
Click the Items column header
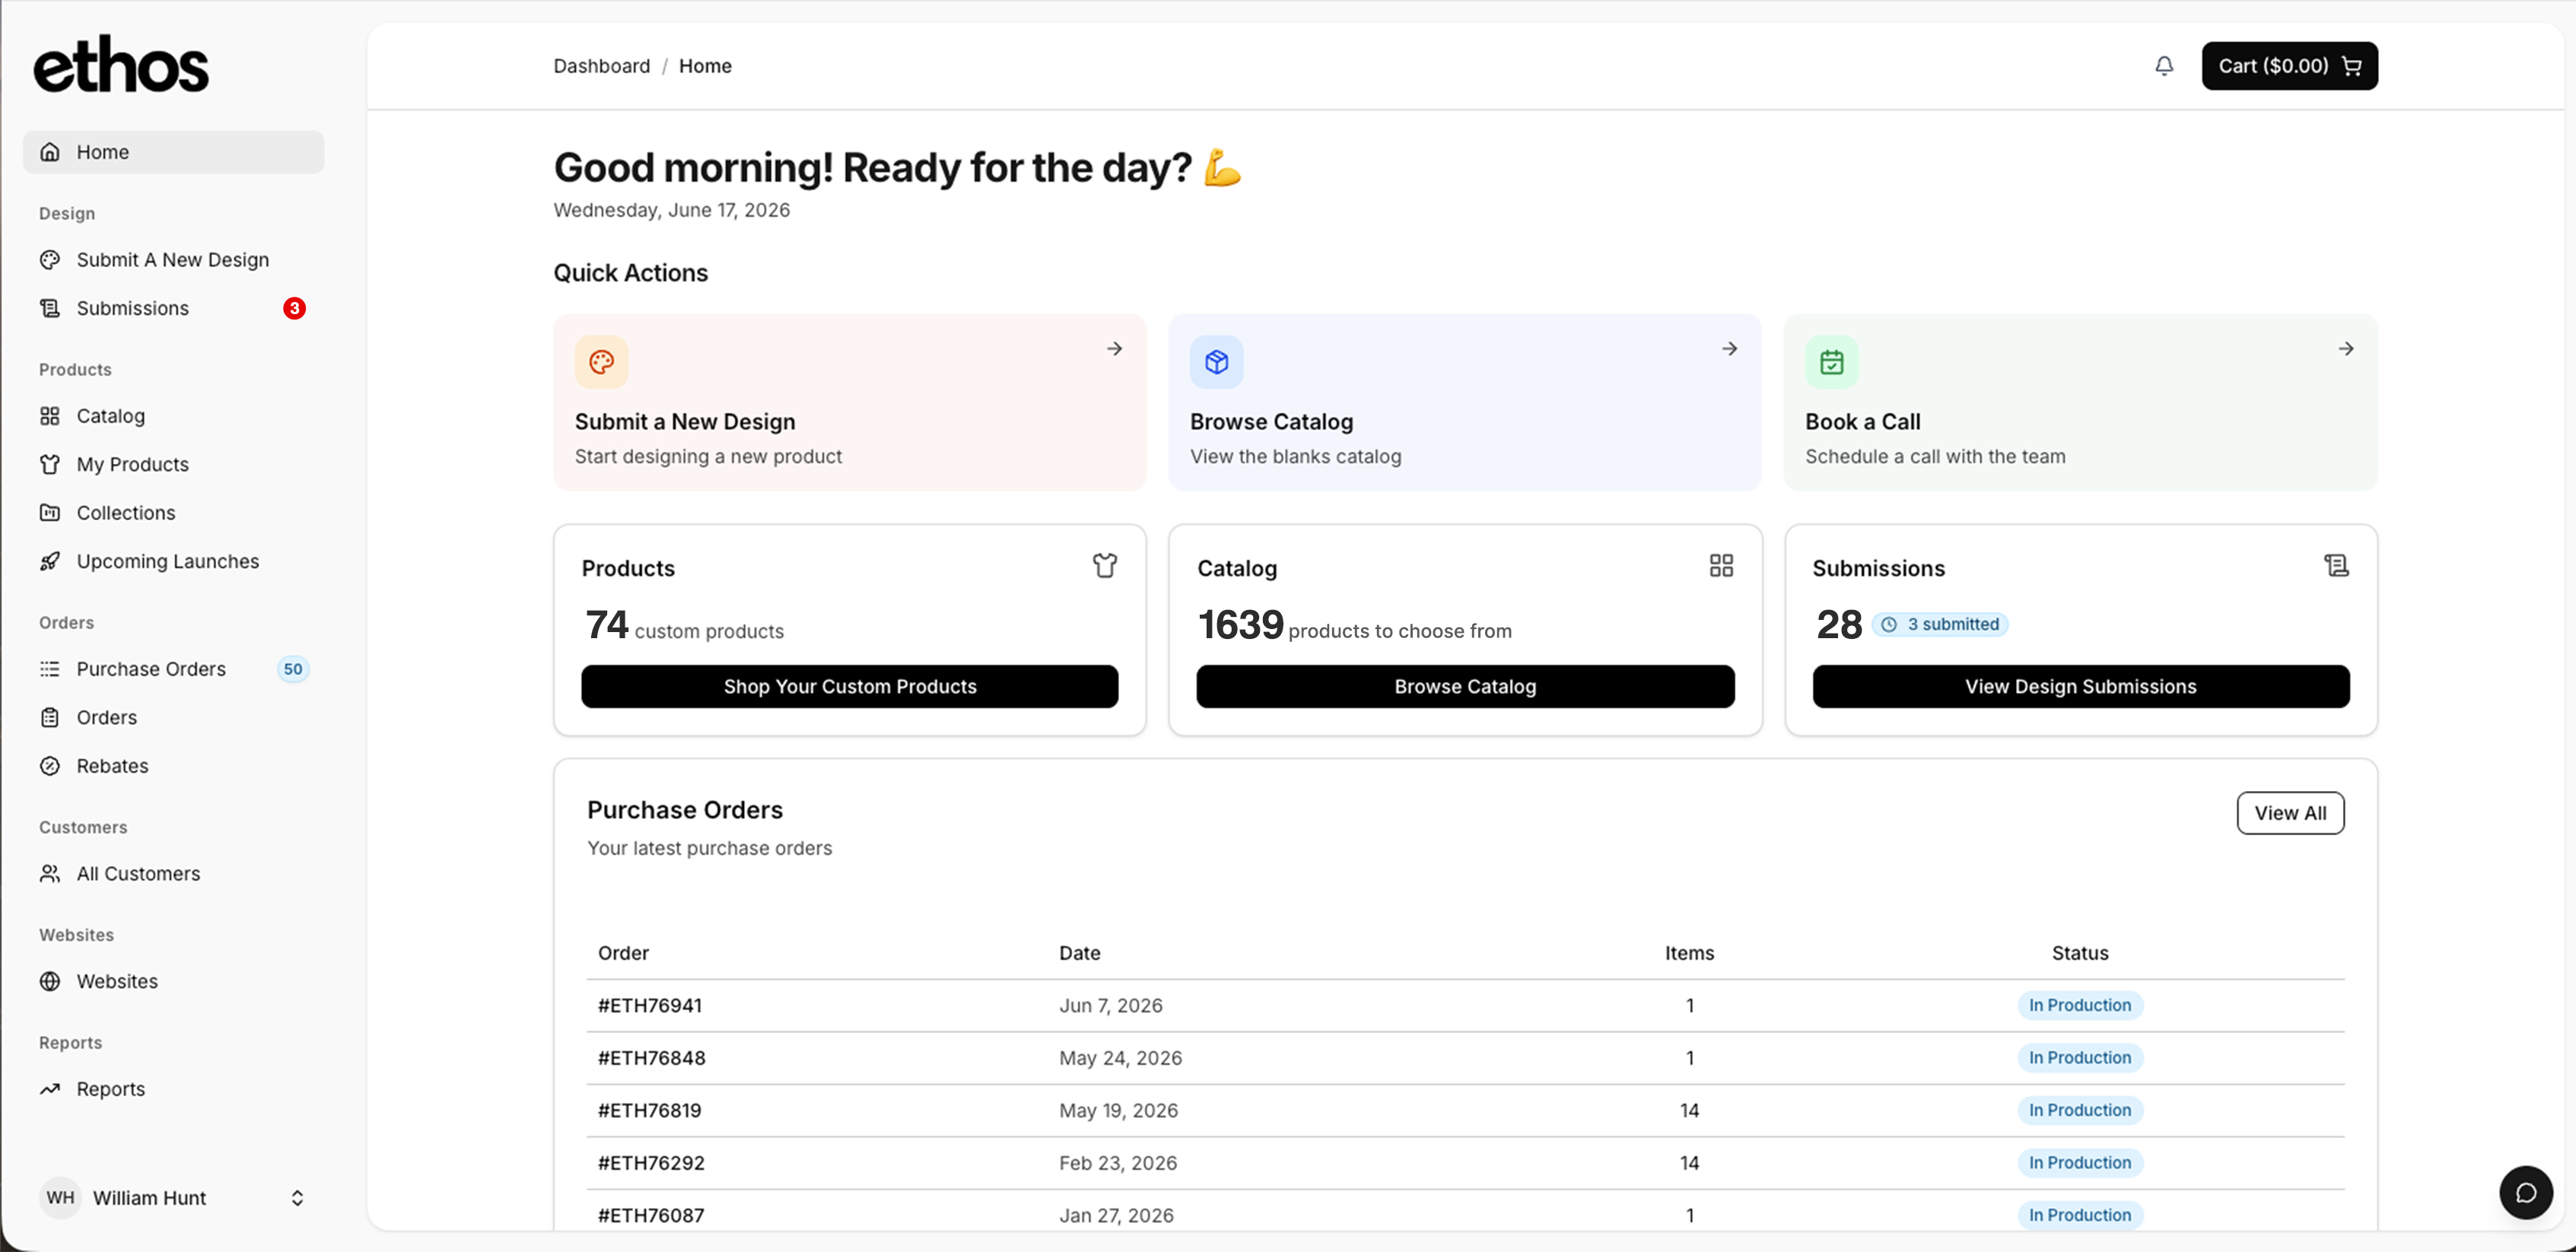tap(1689, 953)
